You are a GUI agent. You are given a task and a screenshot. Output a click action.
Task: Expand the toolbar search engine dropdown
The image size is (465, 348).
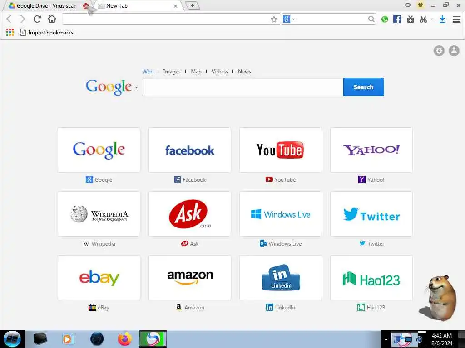pyautogui.click(x=294, y=19)
